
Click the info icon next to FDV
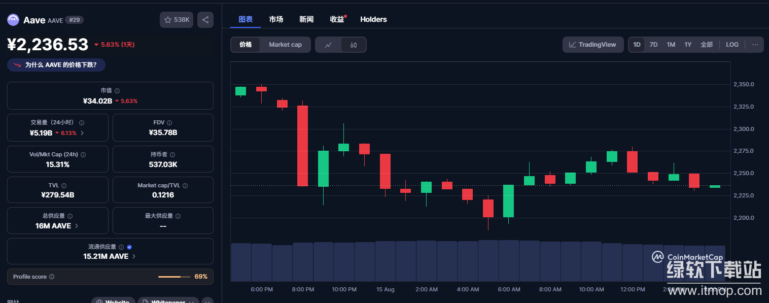[169, 123]
